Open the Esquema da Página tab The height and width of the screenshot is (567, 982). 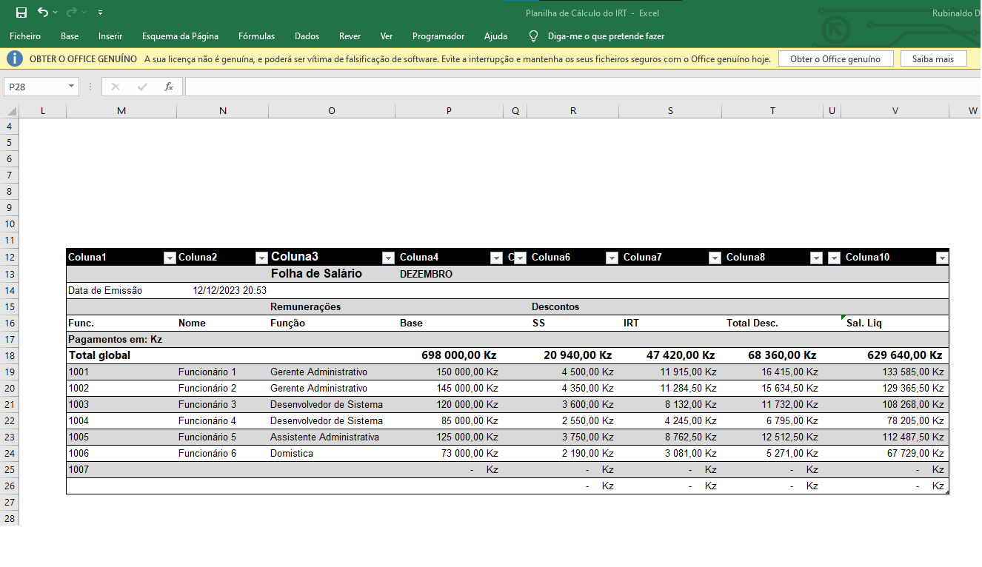(x=180, y=36)
